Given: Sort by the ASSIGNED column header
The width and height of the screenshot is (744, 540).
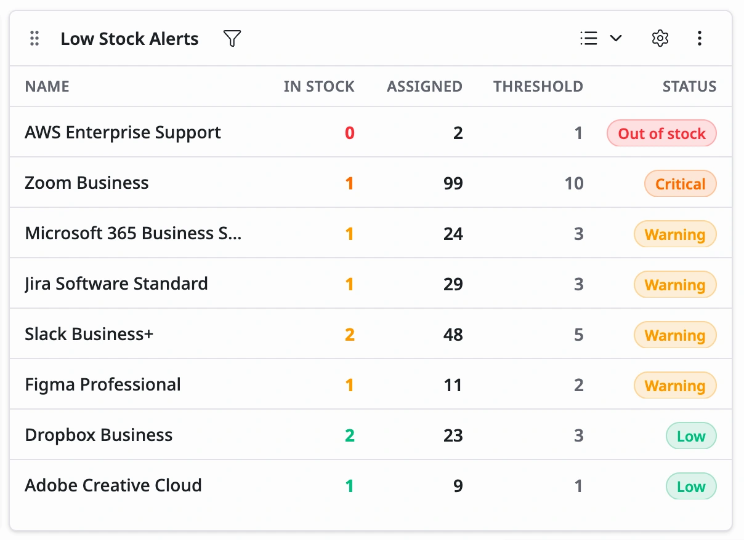Looking at the screenshot, I should [424, 87].
